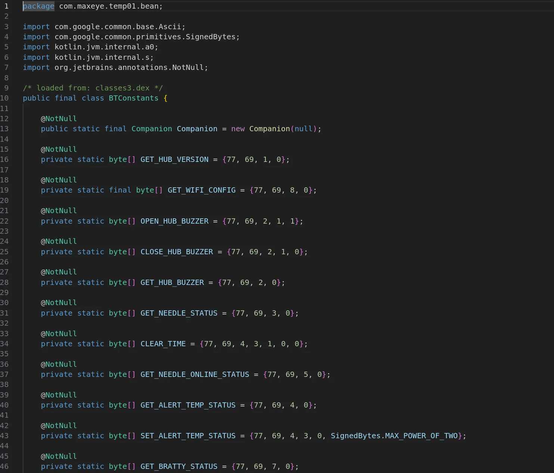Click line number 22 in the gutter
The height and width of the screenshot is (473, 554).
[4, 221]
